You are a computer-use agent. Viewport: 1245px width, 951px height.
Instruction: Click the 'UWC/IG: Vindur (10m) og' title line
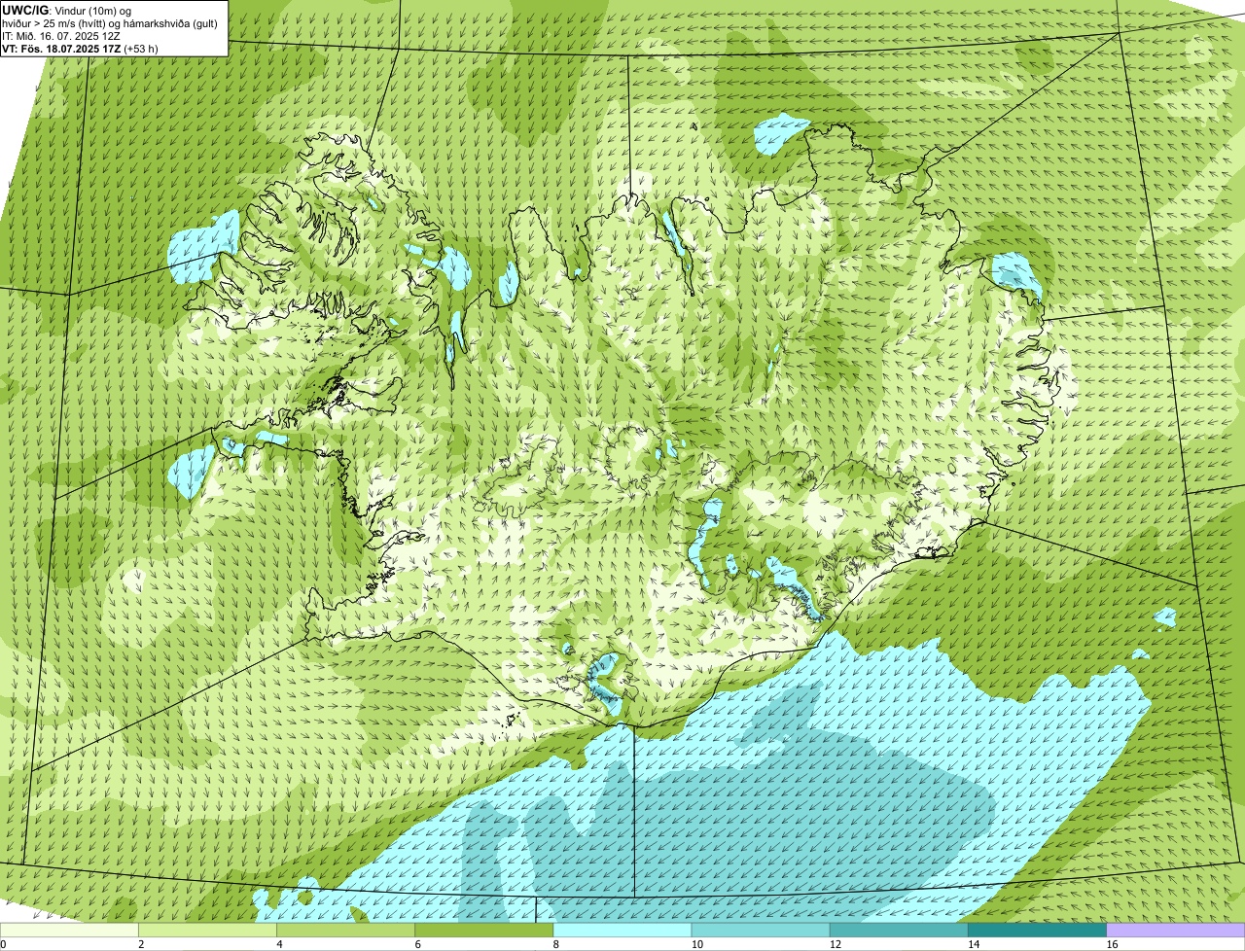tap(67, 10)
